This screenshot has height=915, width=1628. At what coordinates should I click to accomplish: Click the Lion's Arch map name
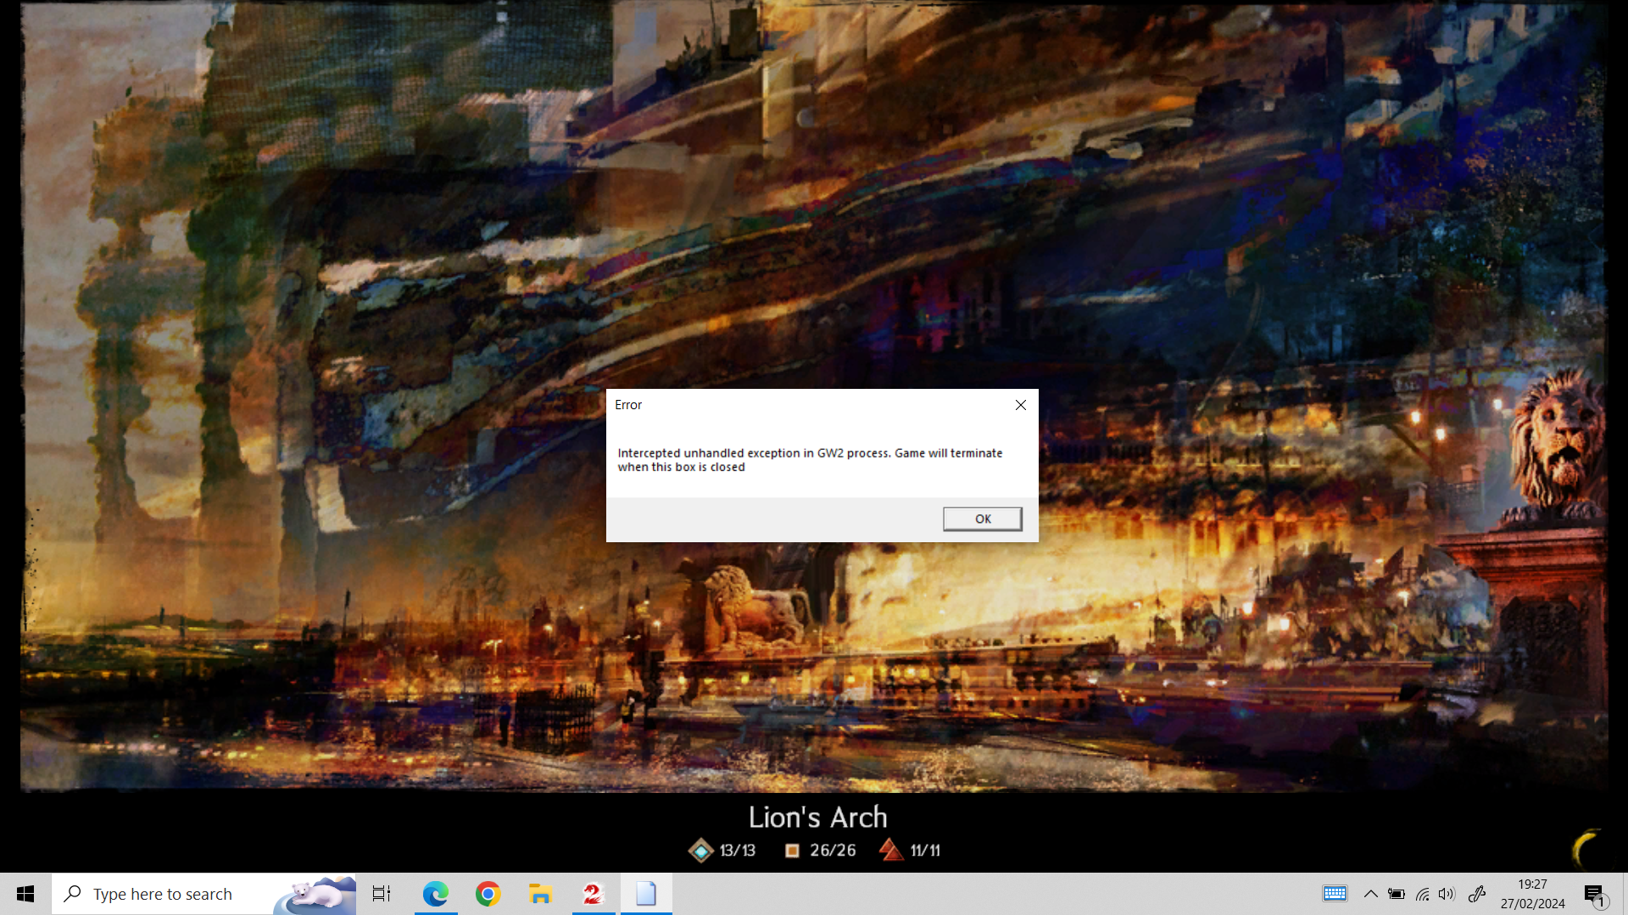click(818, 817)
